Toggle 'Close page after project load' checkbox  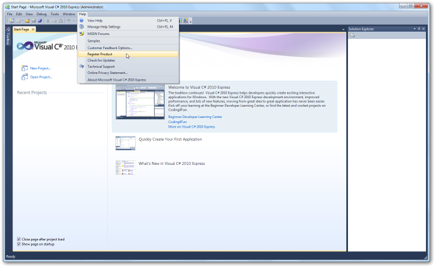19,239
